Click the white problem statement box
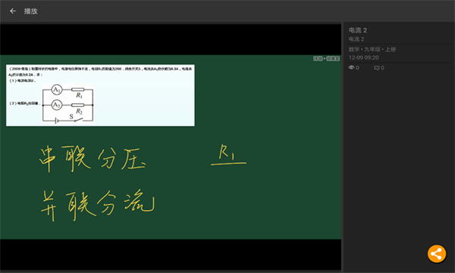The image size is (455, 273). coord(100,95)
